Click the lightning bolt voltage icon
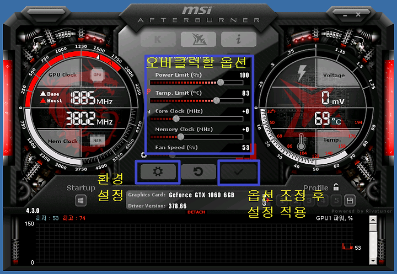397x274 pixels. tap(302, 73)
